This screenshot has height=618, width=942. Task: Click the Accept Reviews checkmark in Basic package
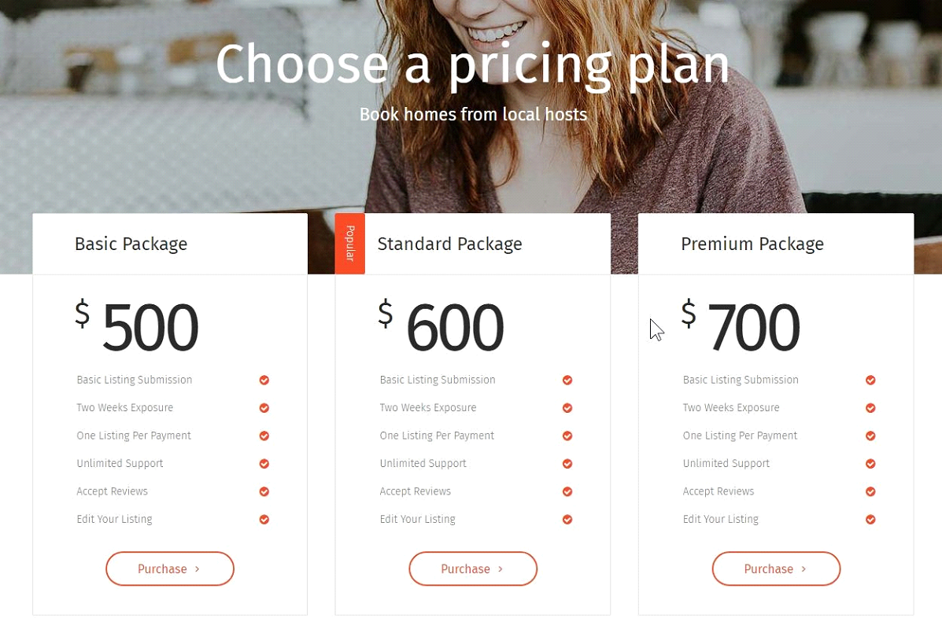point(264,491)
